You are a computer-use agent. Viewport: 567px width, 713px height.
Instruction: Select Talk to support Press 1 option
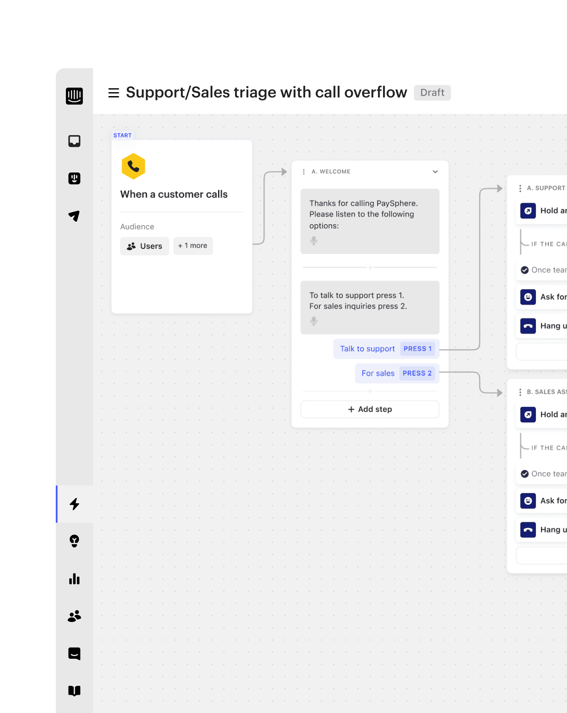[x=386, y=349]
